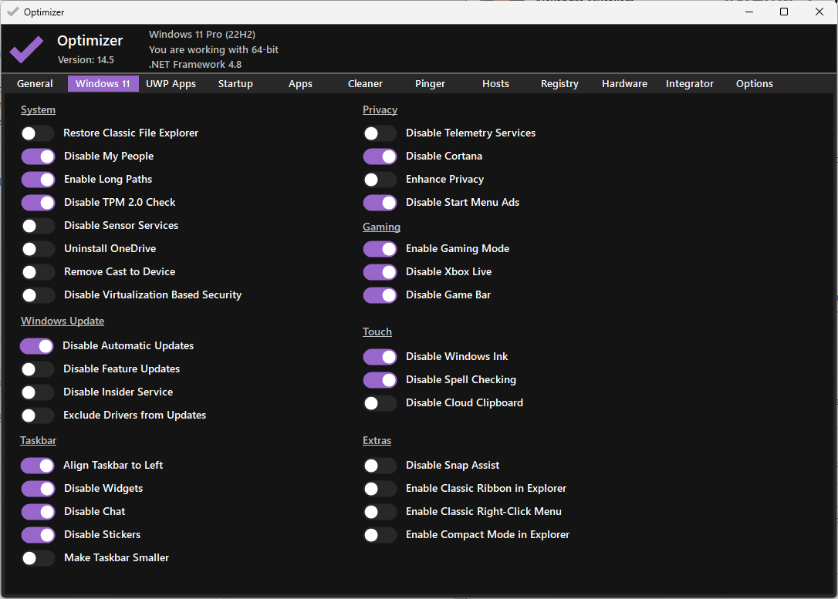Turn off Disable My People switch
Viewport: 838px width, 599px height.
click(x=38, y=156)
